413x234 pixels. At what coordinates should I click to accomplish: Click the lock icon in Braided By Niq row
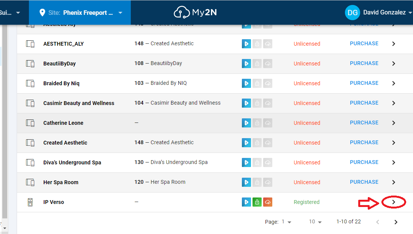(x=257, y=83)
